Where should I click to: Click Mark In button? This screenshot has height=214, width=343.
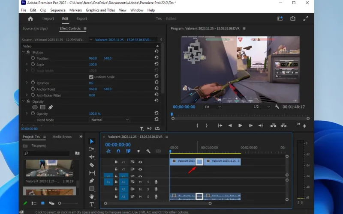(x=197, y=125)
